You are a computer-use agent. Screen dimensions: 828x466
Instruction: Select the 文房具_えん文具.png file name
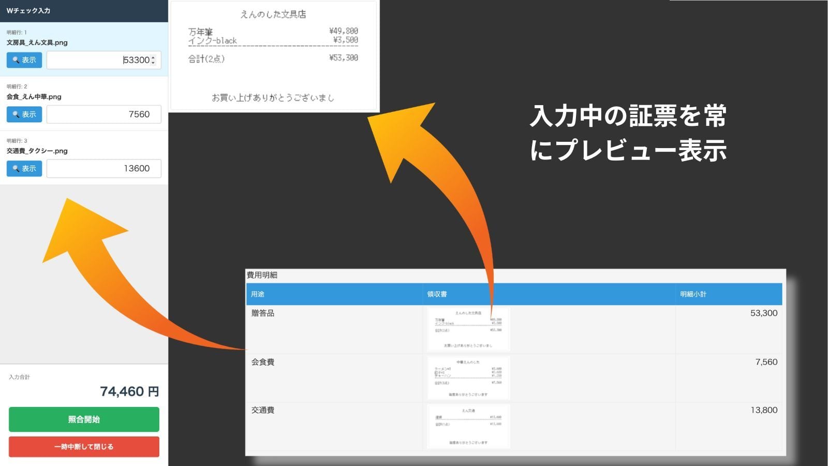[37, 42]
